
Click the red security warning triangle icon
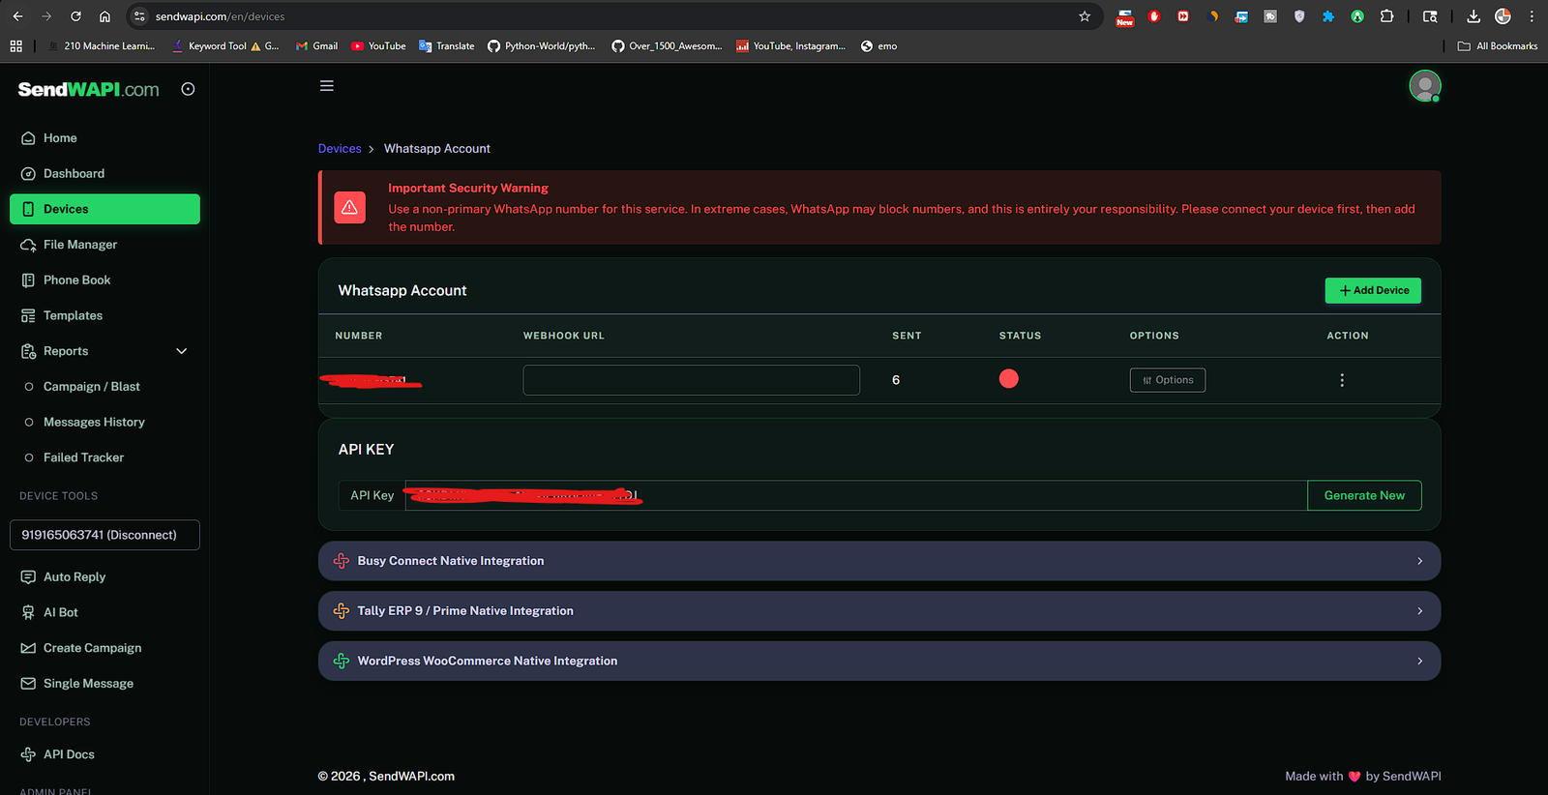coord(349,208)
